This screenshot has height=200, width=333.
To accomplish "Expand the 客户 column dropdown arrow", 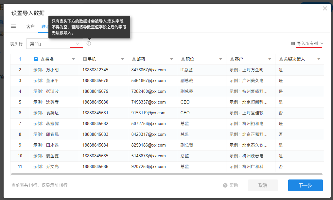I will tap(270, 59).
